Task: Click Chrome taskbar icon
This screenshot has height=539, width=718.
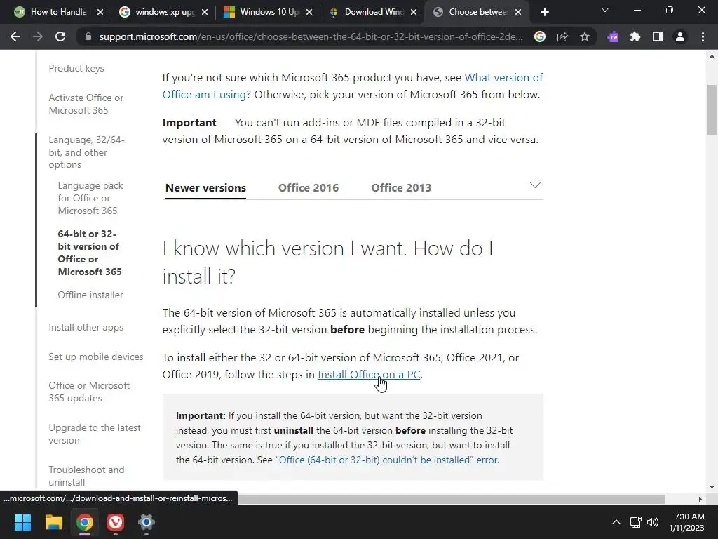Action: tap(85, 522)
